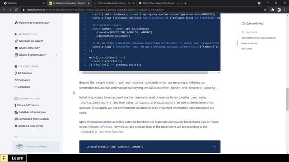Open a new browser tab
Viewport: 289px width, 162px height.
186,3
